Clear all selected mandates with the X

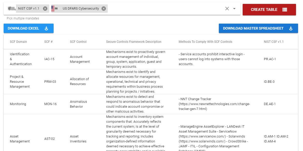point(227,9)
